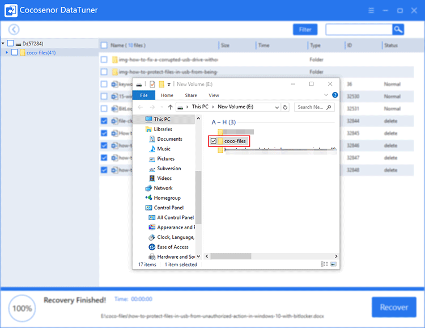Viewport: 425px width, 328px height.
Task: Open the View ribbon tab
Action: click(214, 95)
